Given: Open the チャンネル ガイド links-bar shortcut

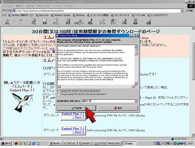Looking at the screenshot, I should (x=120, y=15).
